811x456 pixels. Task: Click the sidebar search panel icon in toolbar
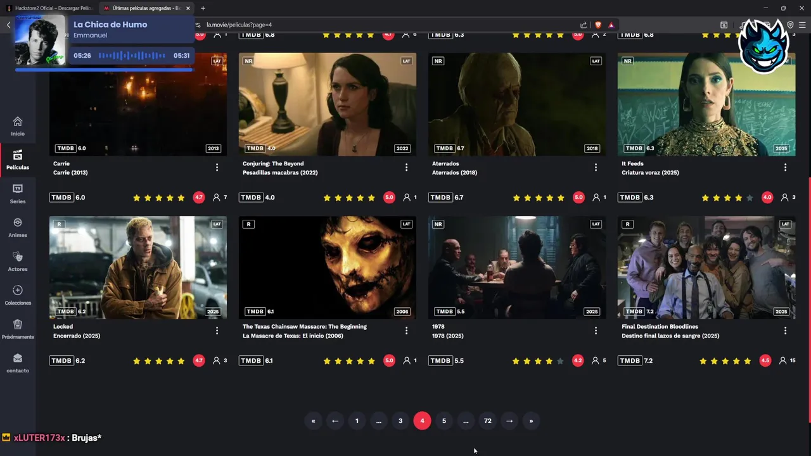724,25
